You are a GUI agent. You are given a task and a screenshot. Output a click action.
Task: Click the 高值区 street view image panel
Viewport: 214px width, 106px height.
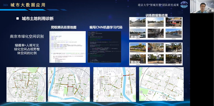(156, 54)
